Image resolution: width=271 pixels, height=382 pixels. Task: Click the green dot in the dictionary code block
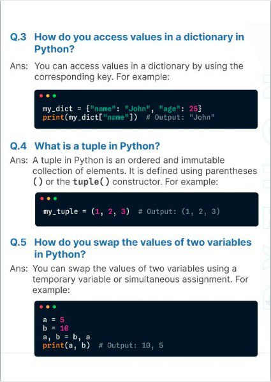coord(54,95)
